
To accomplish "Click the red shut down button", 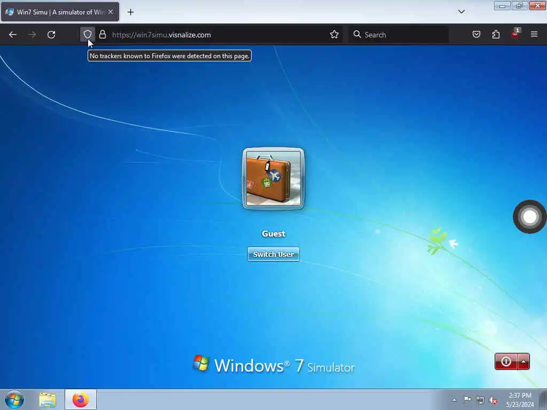I will [506, 361].
